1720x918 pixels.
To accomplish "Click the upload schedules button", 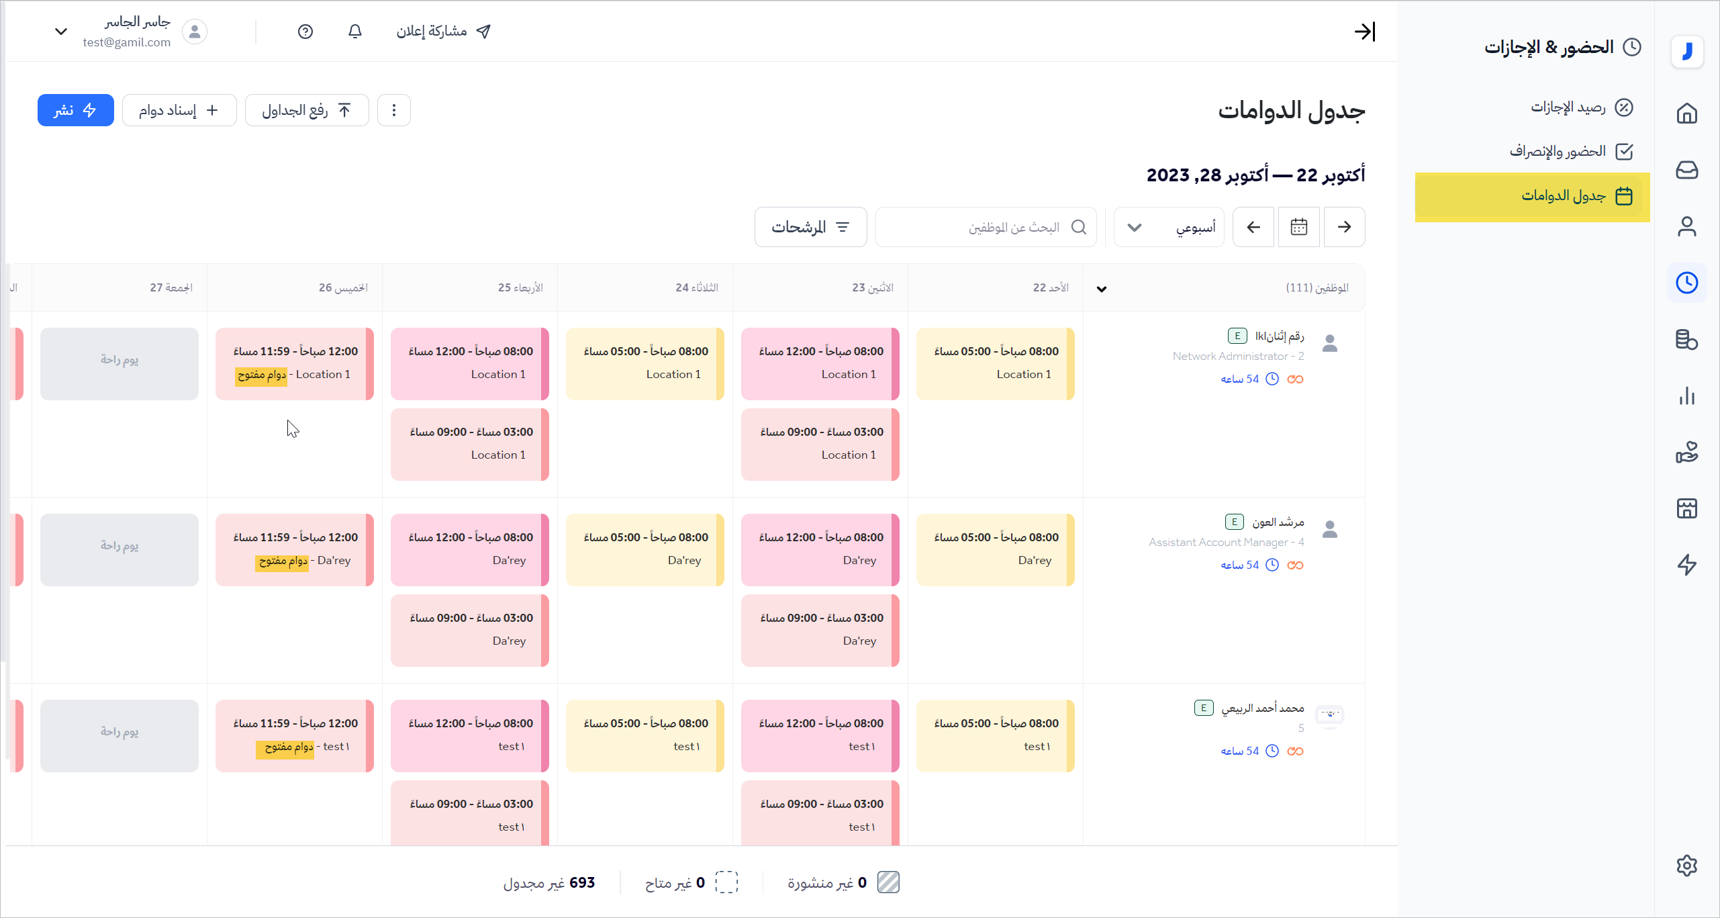I will [307, 110].
